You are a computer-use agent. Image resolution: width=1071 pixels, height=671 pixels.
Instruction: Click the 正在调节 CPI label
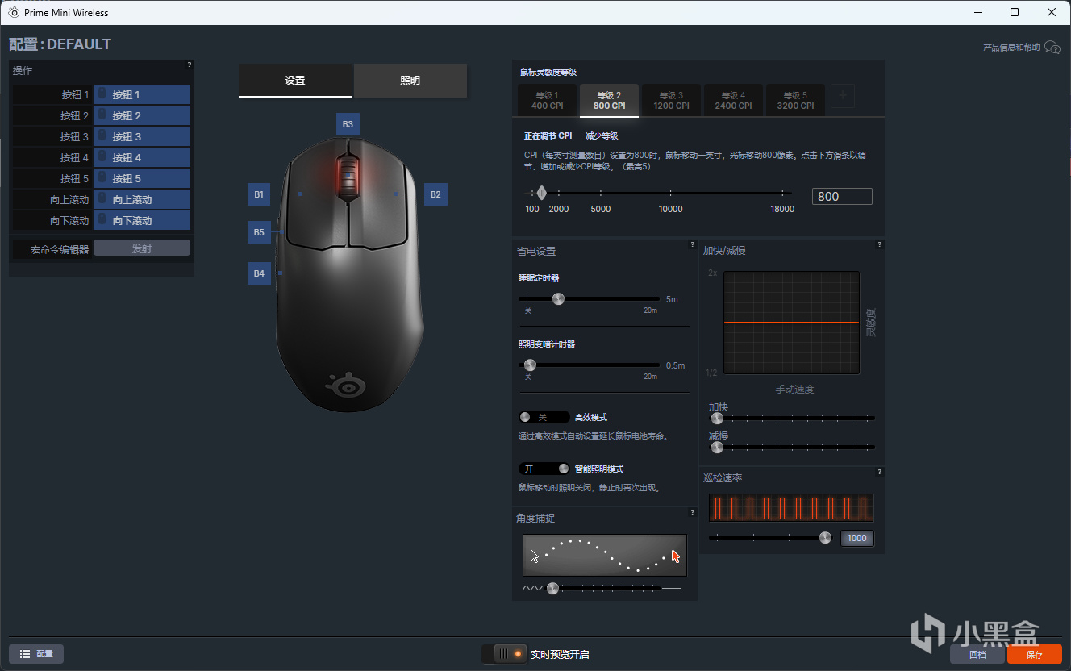[x=548, y=136]
